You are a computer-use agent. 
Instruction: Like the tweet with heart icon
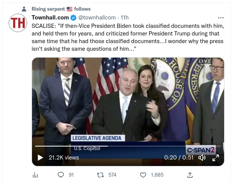coord(143,175)
